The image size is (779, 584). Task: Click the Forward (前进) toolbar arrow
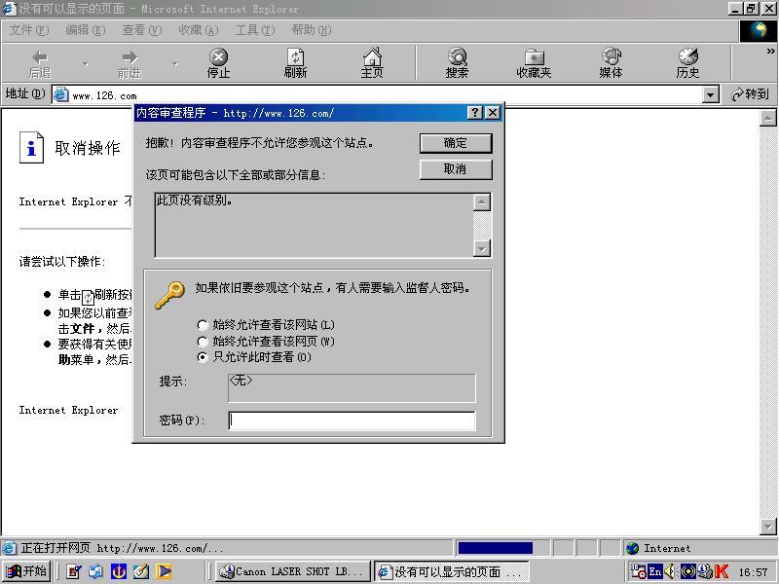(x=130, y=63)
